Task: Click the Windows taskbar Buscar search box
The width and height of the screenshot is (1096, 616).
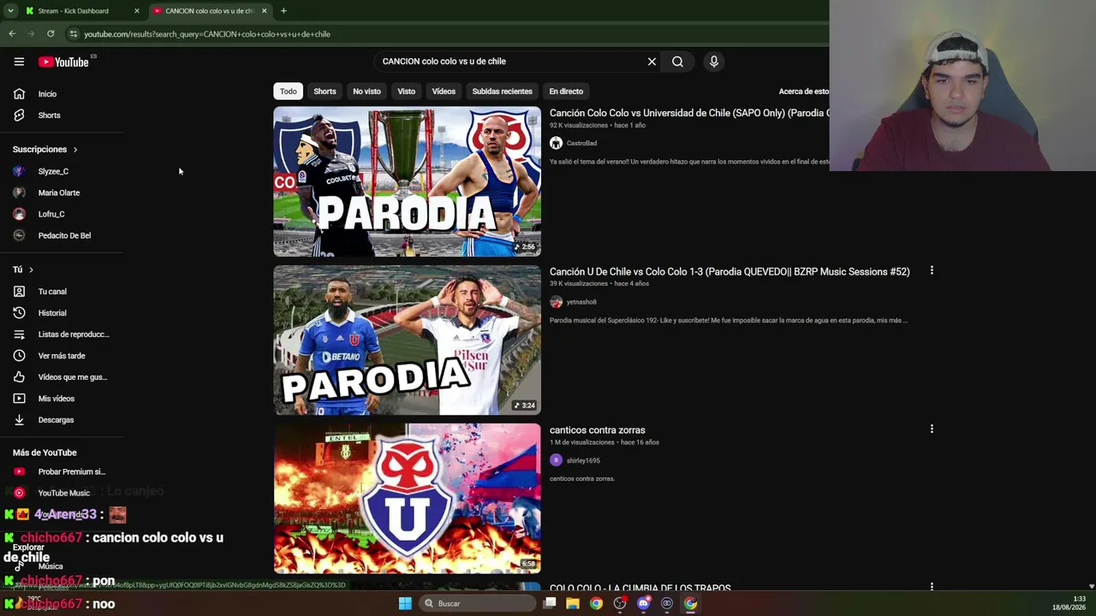Action: pos(477,603)
